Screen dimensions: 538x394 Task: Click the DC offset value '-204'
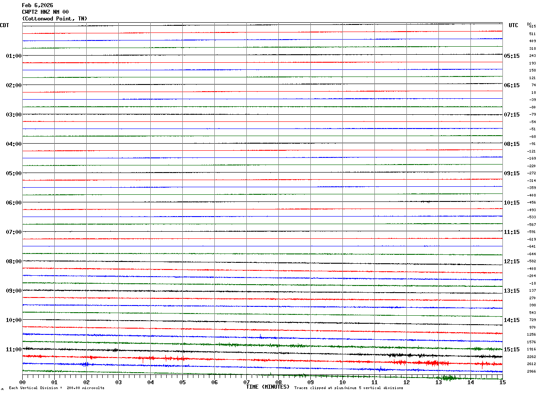pyautogui.click(x=531, y=276)
